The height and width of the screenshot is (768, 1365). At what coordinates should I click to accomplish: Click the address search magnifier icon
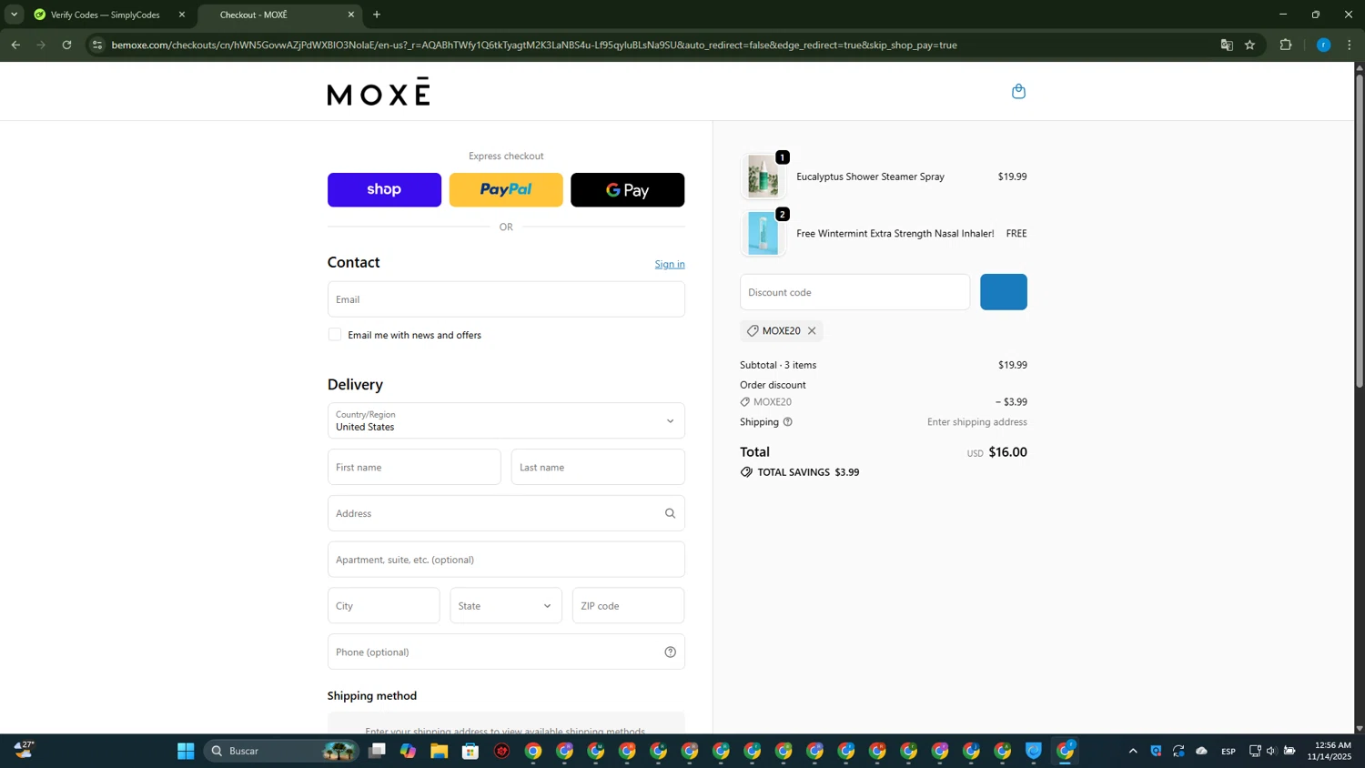pyautogui.click(x=670, y=513)
